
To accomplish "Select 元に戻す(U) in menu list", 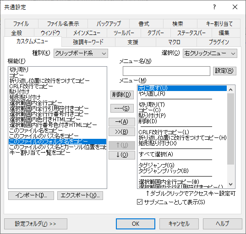I will point(182,88).
